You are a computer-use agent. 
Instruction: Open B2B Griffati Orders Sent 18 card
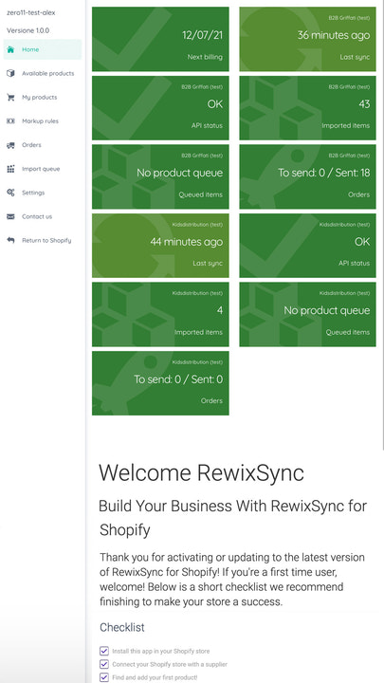pyautogui.click(x=307, y=176)
